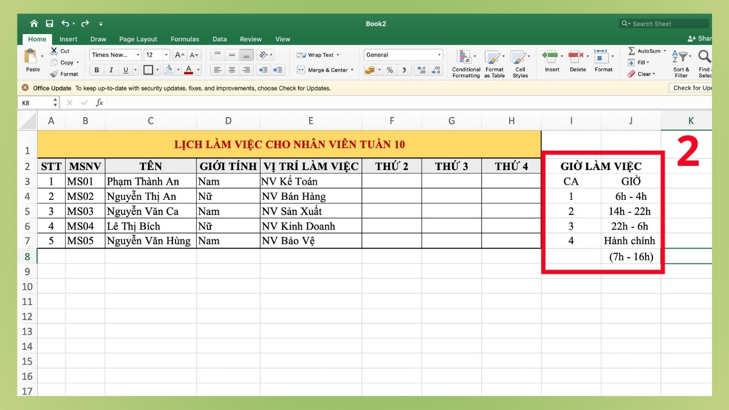Open the Borders dropdown arrow
The width and height of the screenshot is (729, 410).
pyautogui.click(x=156, y=69)
